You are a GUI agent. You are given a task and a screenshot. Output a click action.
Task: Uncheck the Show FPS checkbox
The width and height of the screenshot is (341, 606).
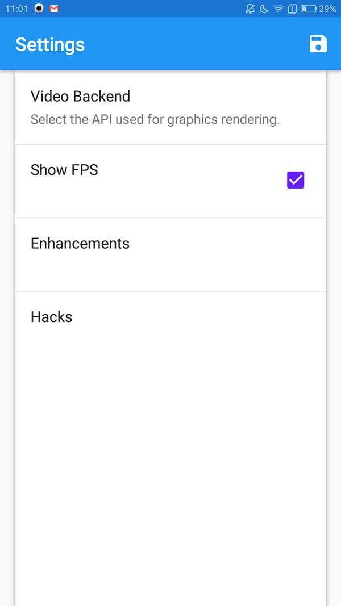pyautogui.click(x=296, y=180)
